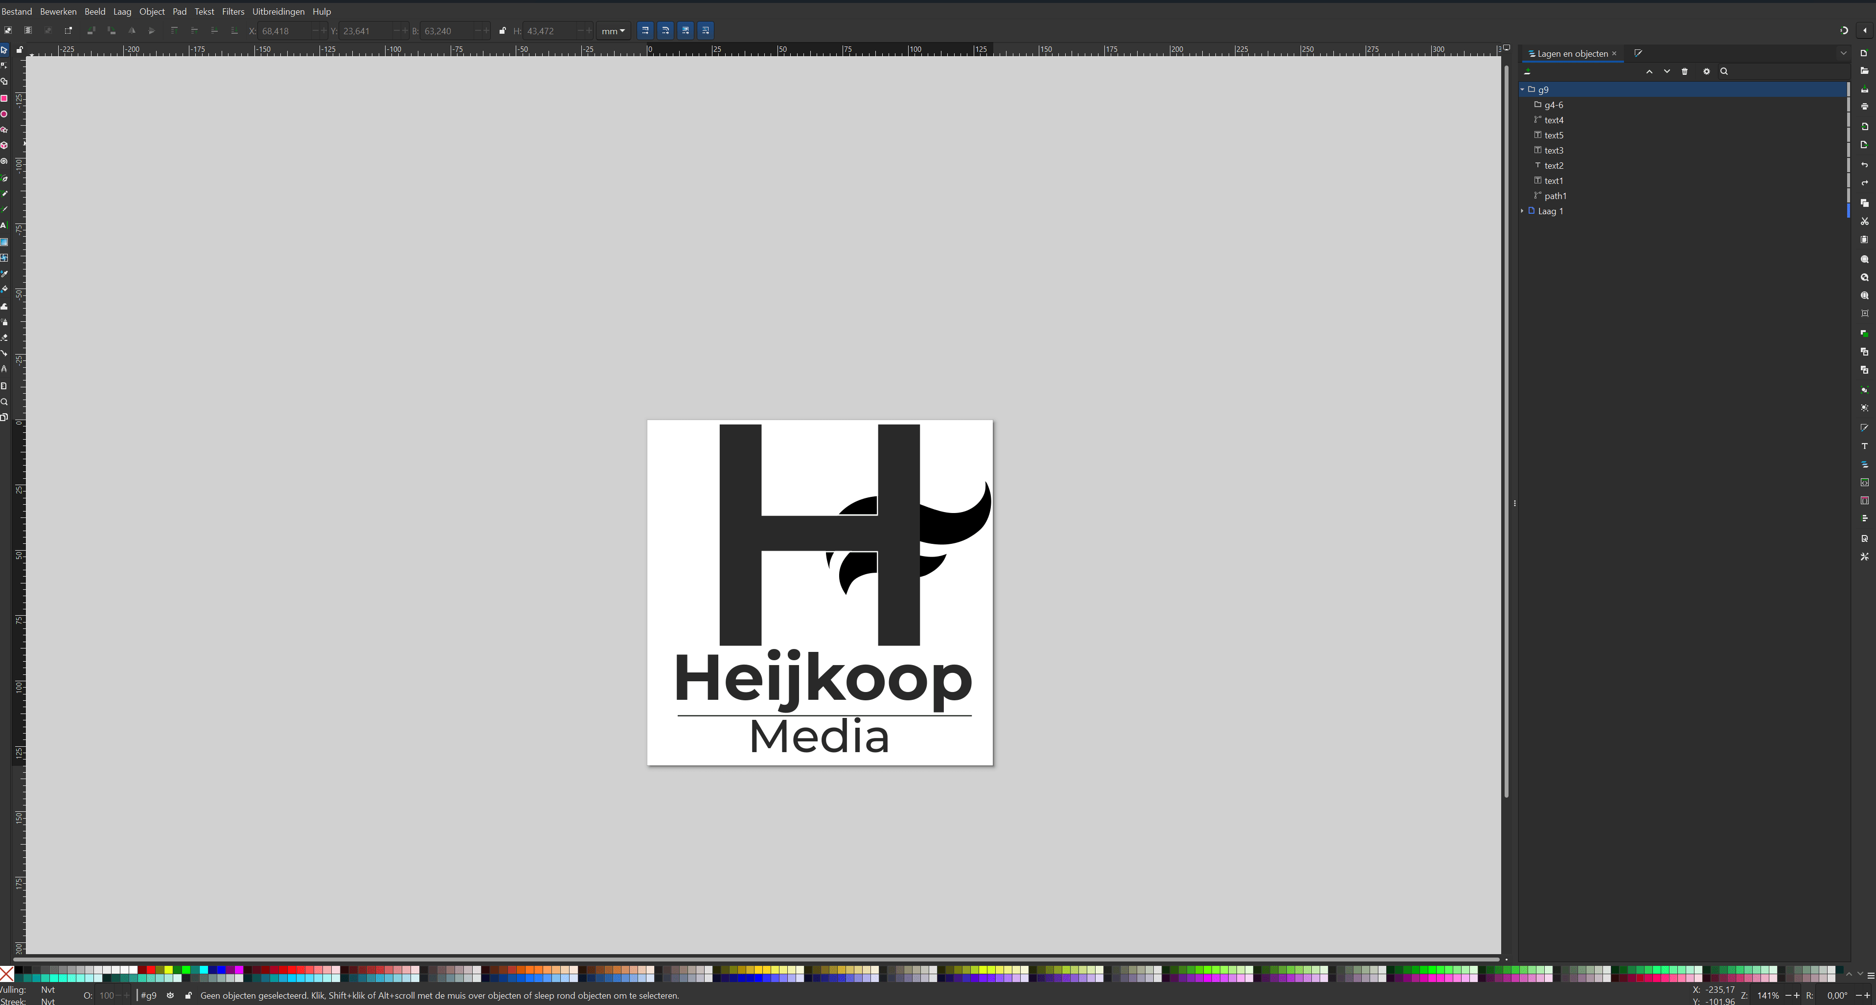1876x1005 pixels.
Task: Toggle scale stroke width with object
Action: [645, 30]
